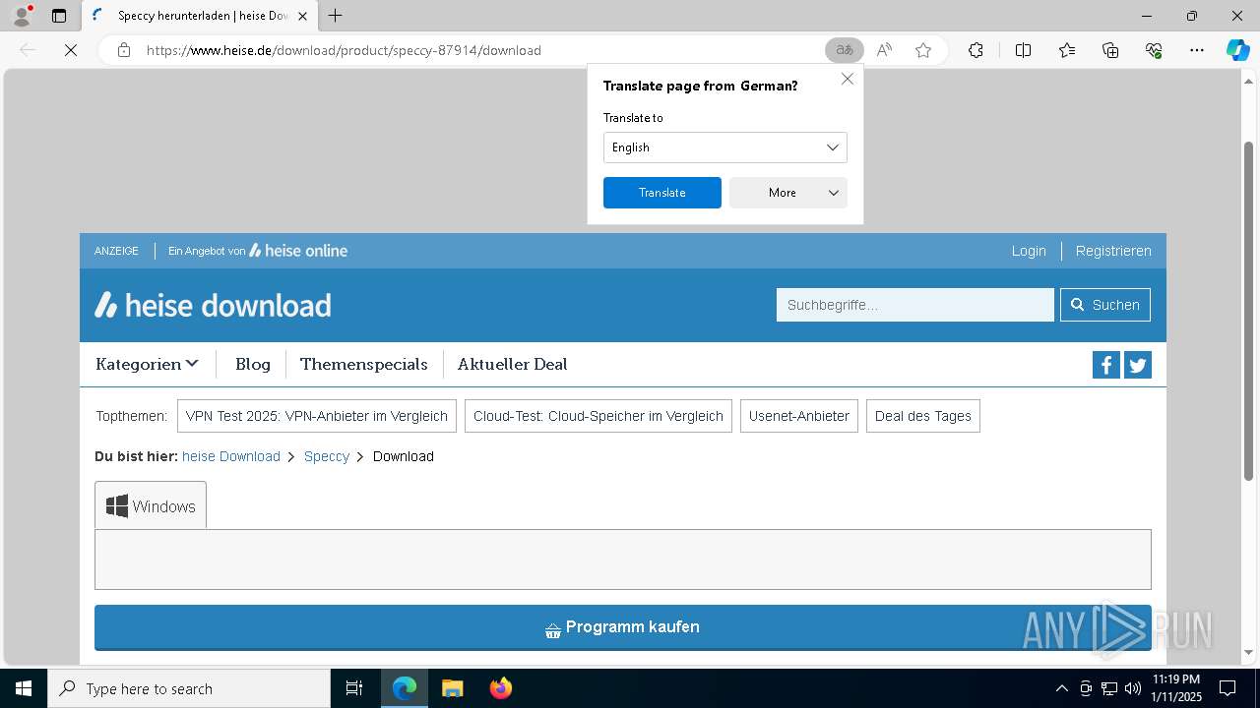Open the tab actions menu icon

59,16
